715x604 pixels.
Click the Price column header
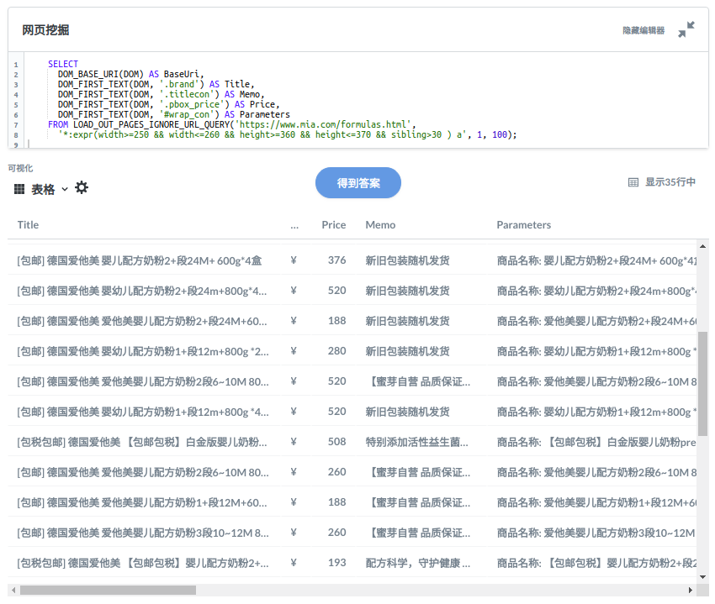point(333,224)
